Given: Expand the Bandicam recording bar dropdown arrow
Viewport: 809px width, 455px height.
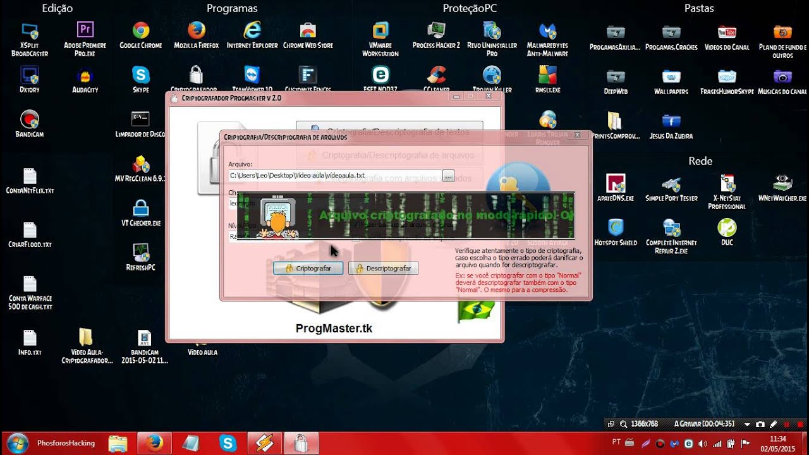Looking at the screenshot, I should coord(747,425).
